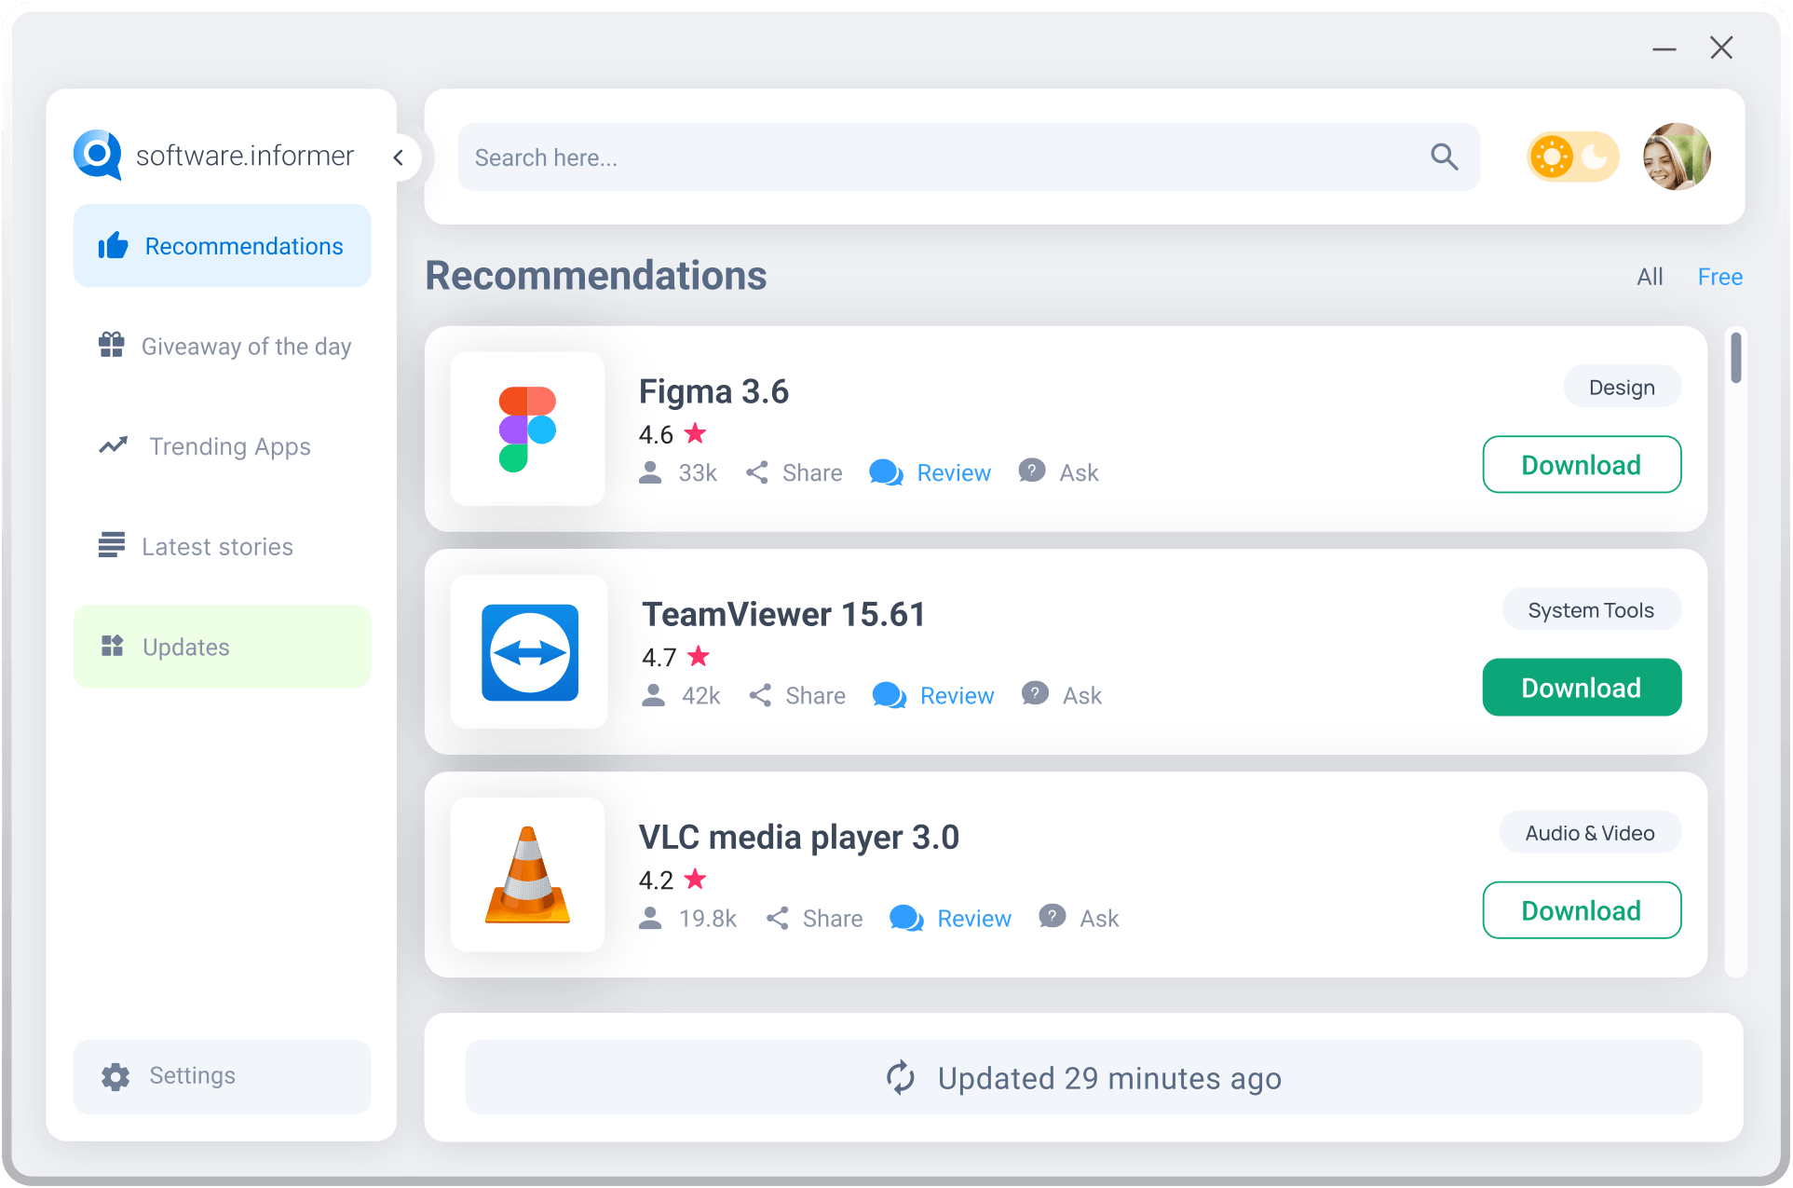This screenshot has height=1188, width=1793.
Task: Open Settings from the sidebar
Action: [x=222, y=1076]
